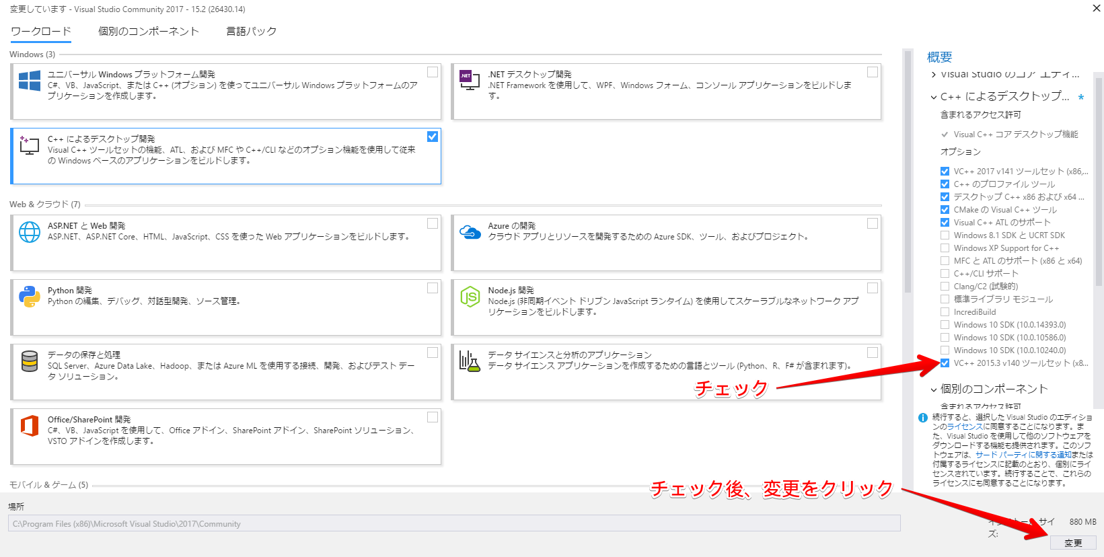Click the summary panel vertical scrollbar
The width and height of the screenshot is (1104, 557).
1099,182
